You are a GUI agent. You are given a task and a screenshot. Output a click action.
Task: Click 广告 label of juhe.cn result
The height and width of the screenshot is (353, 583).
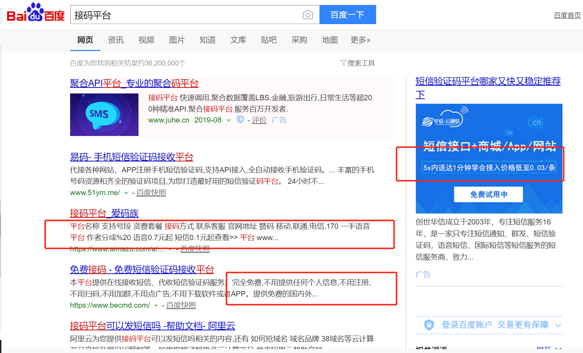[x=279, y=120]
